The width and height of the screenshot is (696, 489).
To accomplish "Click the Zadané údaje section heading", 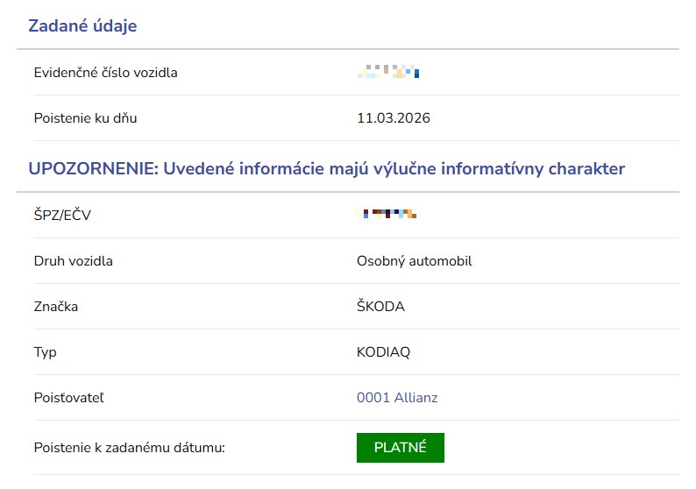I will [82, 26].
